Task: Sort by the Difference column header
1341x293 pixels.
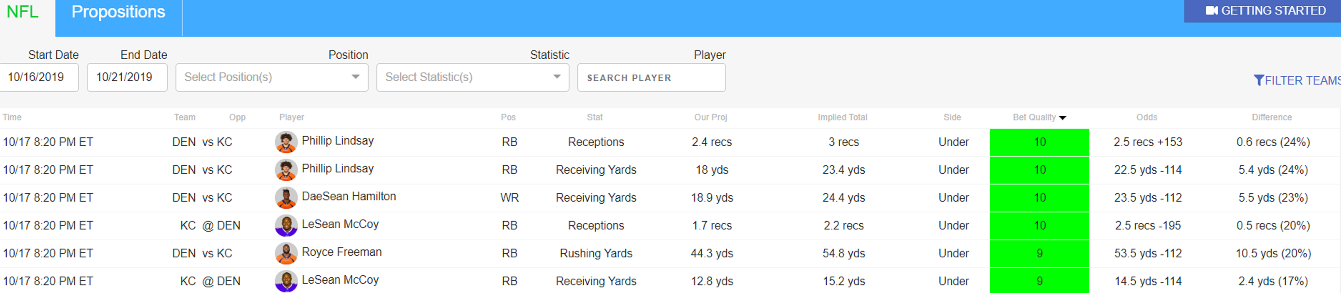Action: pyautogui.click(x=1271, y=117)
